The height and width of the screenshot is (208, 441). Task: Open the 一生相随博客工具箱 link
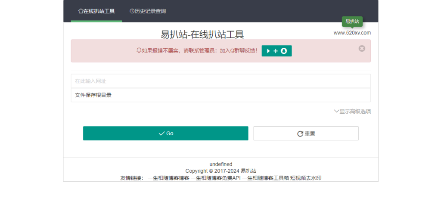coord(265,178)
